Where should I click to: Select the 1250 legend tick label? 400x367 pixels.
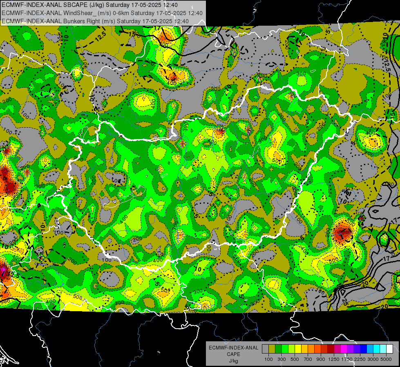[x=334, y=359]
